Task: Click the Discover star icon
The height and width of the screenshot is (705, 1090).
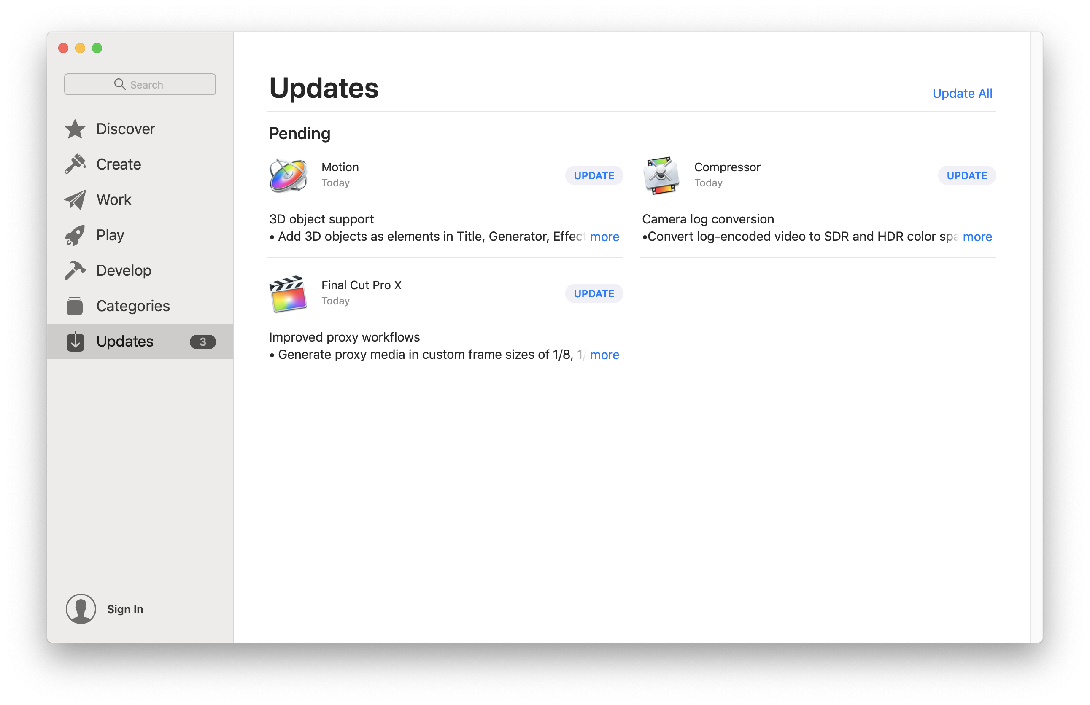Action: click(75, 129)
